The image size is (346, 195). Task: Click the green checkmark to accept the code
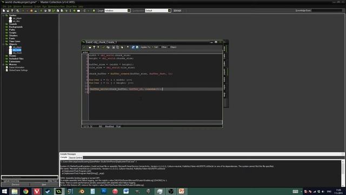click(x=84, y=47)
